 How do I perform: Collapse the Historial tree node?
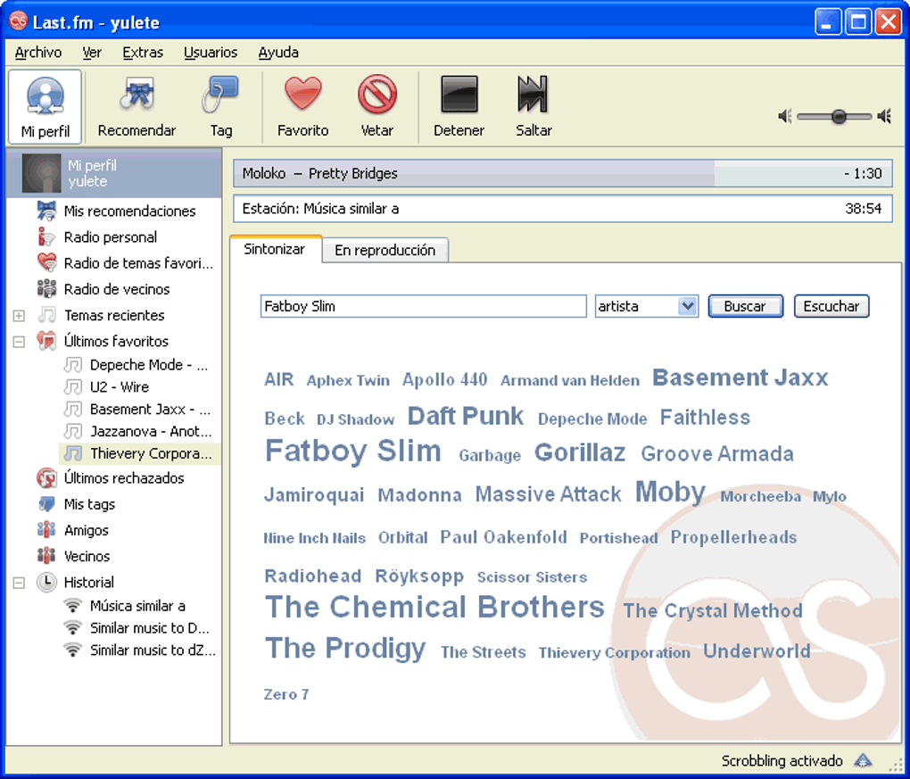[x=19, y=583]
